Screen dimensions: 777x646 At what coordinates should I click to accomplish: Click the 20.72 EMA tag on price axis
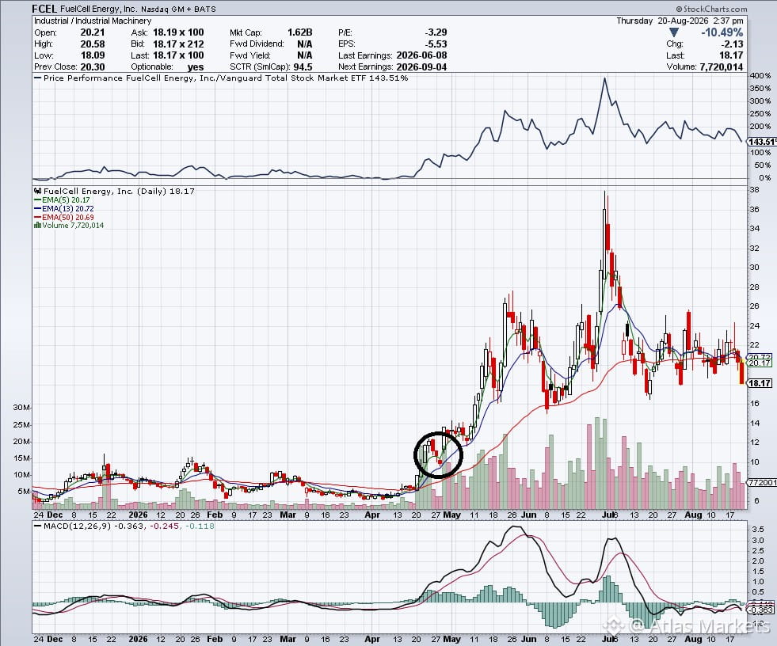click(760, 357)
